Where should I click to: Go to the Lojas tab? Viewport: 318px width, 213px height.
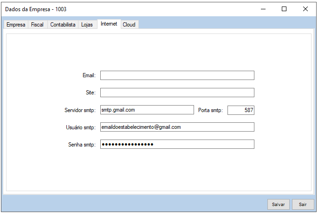pyautogui.click(x=87, y=25)
